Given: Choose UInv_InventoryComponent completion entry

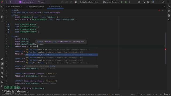Looking at the screenshot, I should pyautogui.click(x=62, y=55).
